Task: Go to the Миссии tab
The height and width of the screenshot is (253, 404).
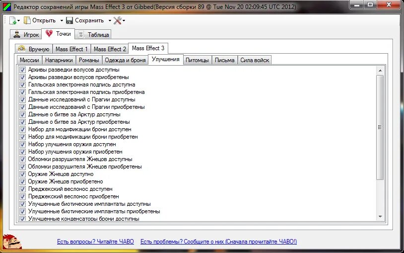Action: click(29, 60)
